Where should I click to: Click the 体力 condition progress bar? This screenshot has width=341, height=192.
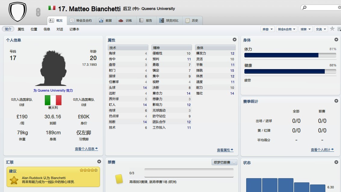click(x=290, y=55)
